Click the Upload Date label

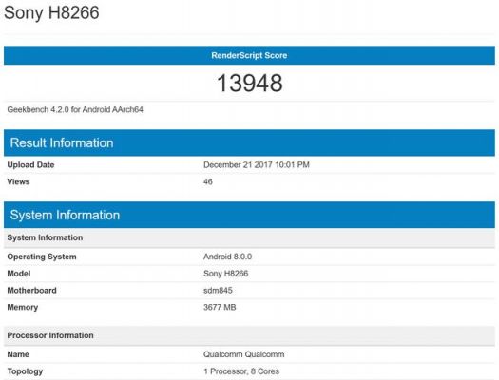click(30, 165)
